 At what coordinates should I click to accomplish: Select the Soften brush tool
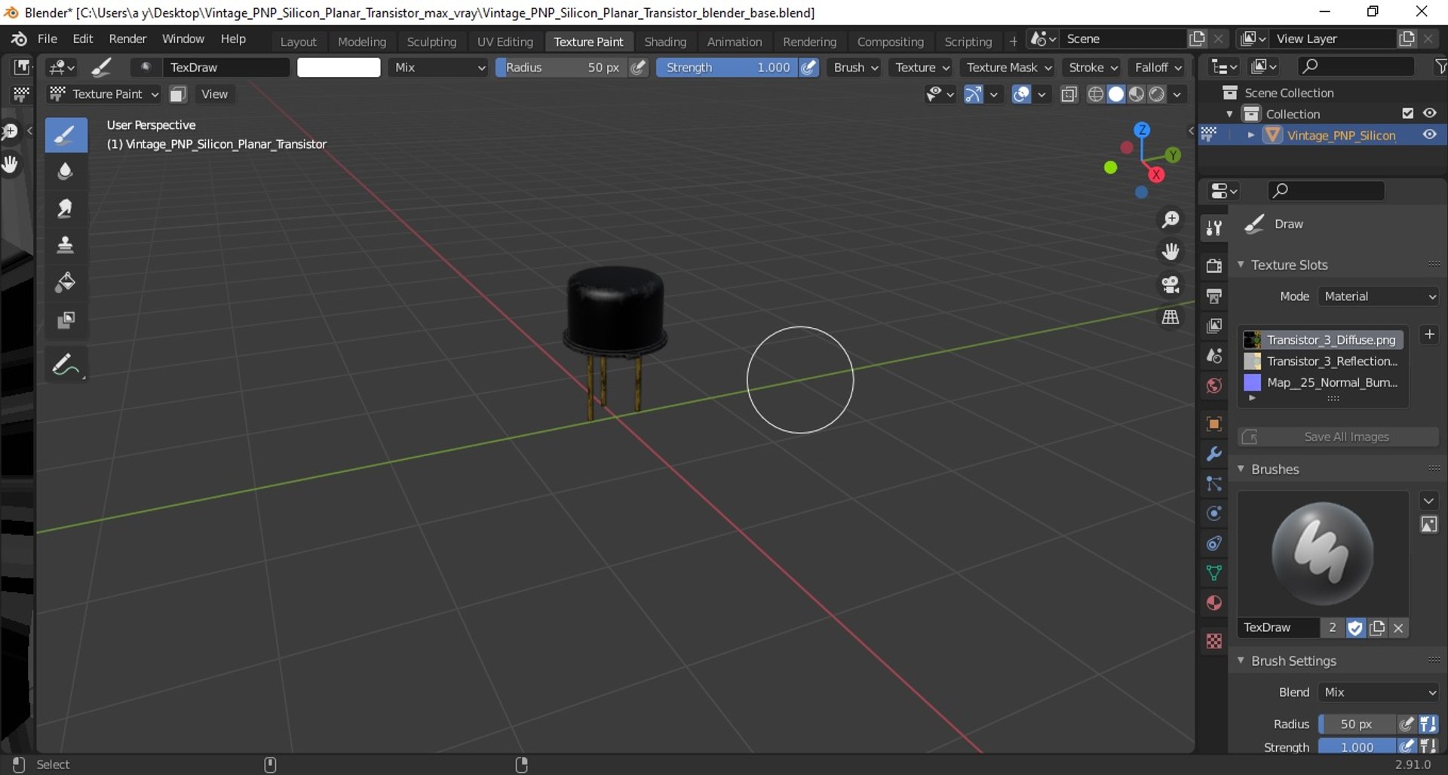[66, 171]
